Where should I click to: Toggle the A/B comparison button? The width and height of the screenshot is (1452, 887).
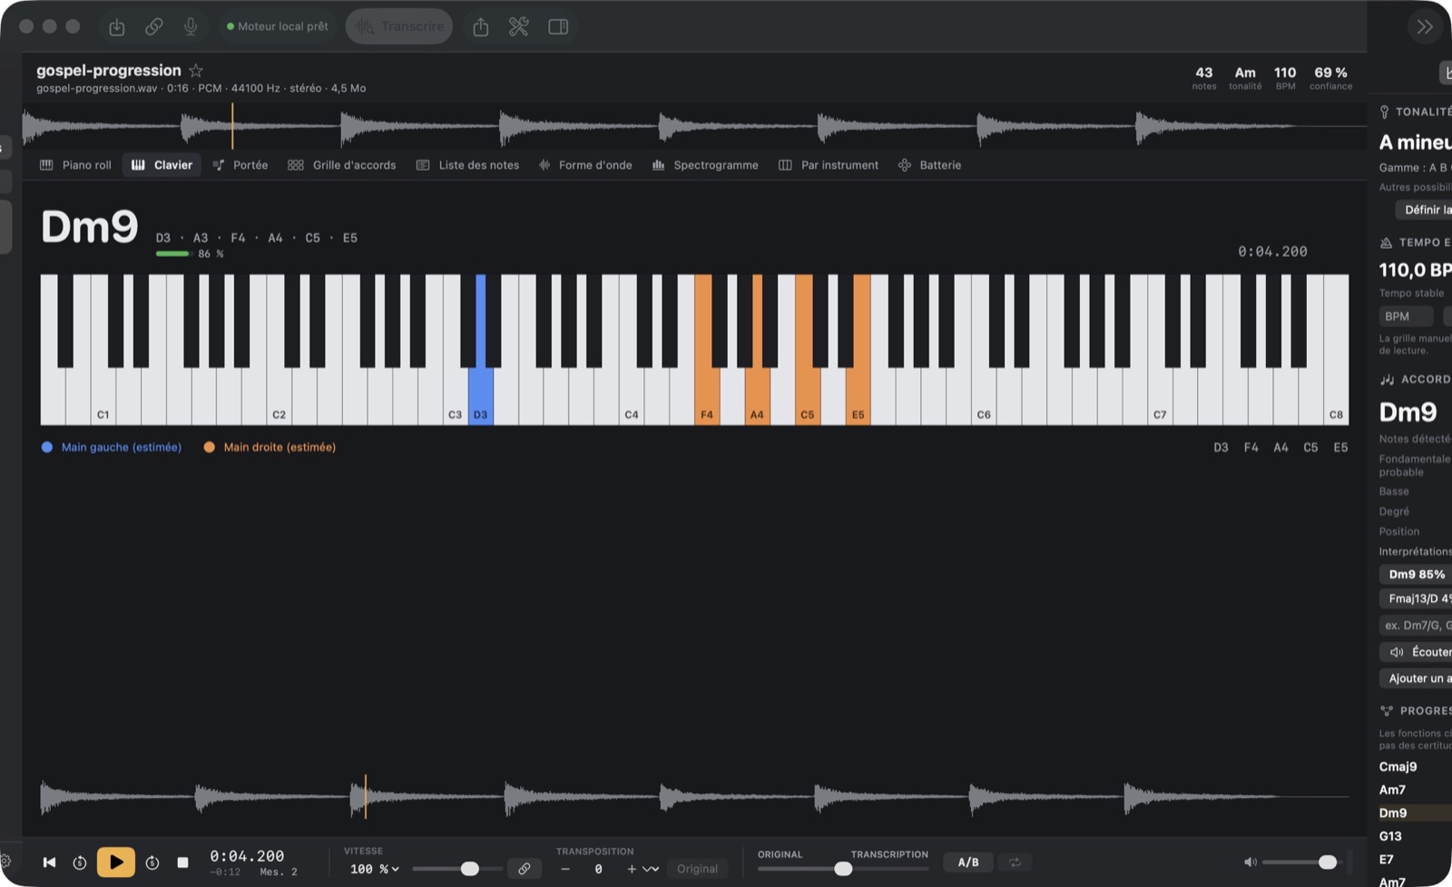(x=968, y=862)
